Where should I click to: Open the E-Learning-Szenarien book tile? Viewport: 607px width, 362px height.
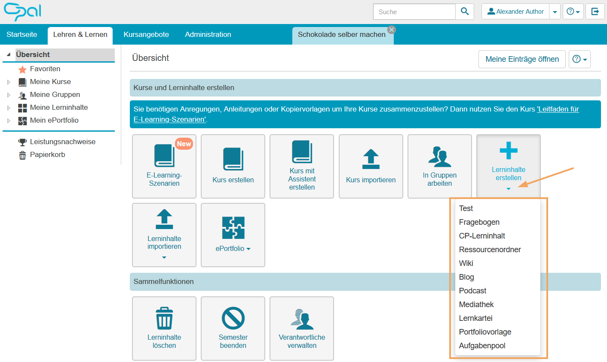pos(164,166)
